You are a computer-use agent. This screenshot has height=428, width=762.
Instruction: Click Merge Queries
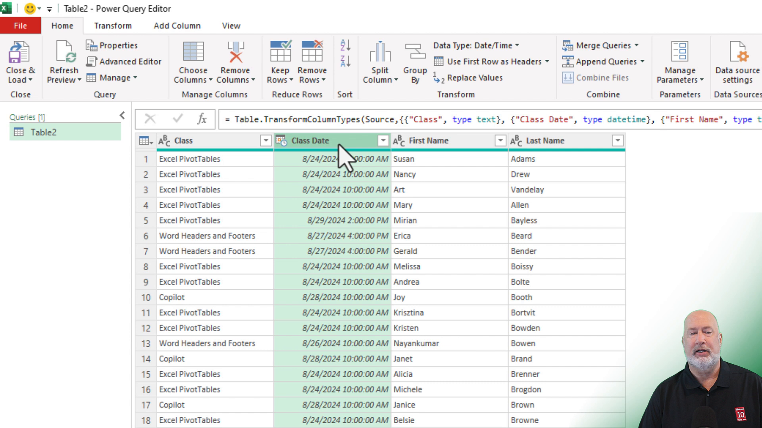point(600,45)
